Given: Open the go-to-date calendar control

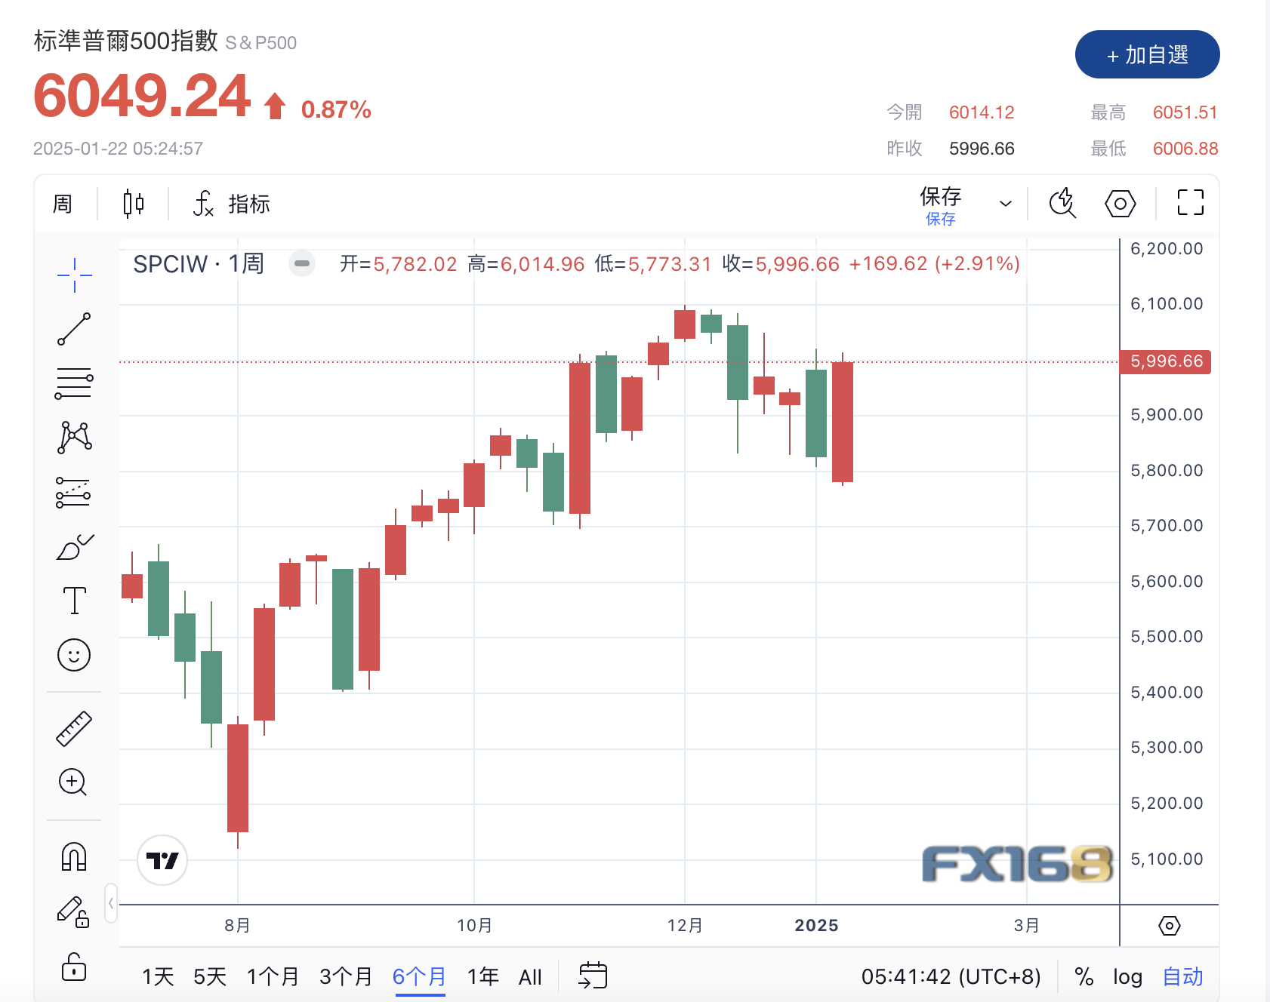Looking at the screenshot, I should pos(593,976).
